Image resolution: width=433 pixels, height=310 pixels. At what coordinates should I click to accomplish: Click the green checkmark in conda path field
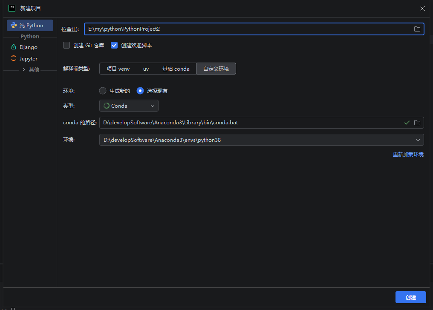407,123
